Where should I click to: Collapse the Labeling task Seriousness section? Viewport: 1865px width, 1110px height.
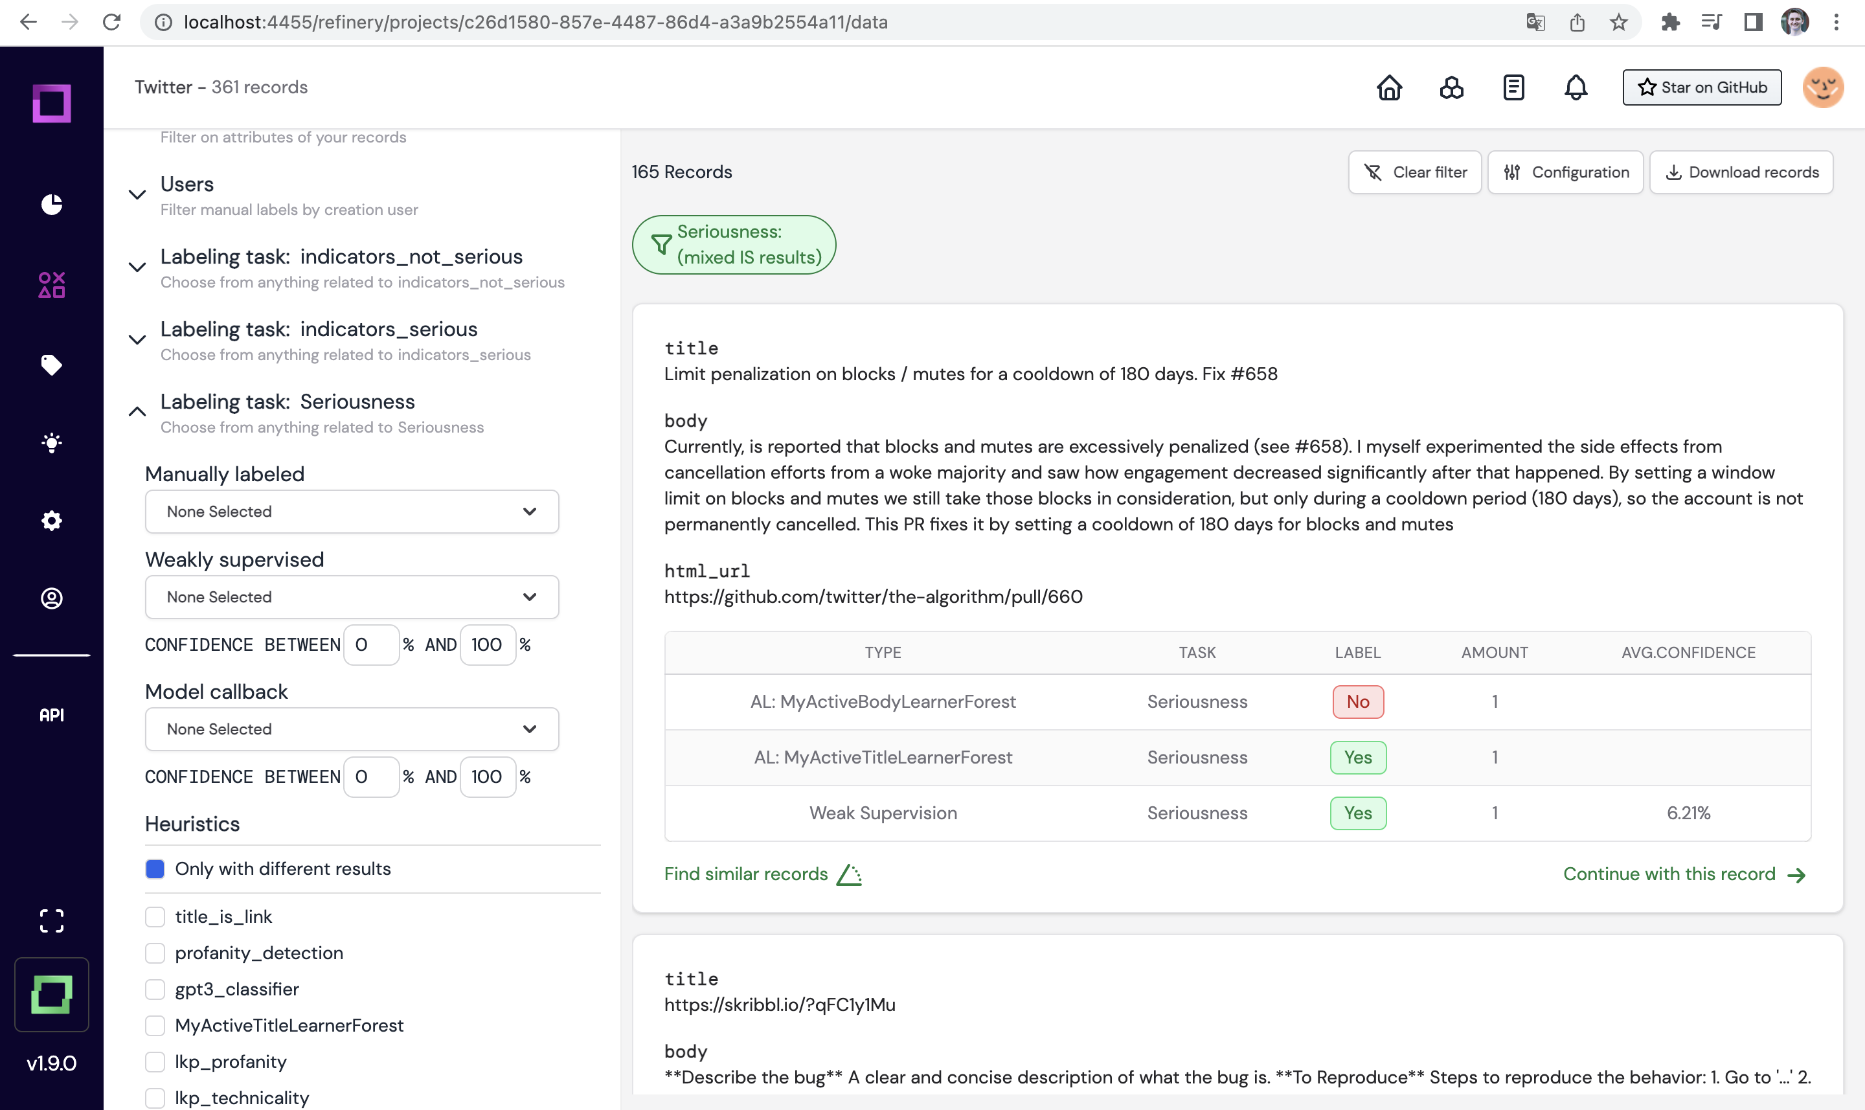(137, 411)
